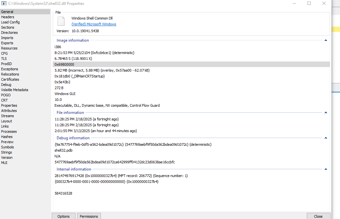Open the Layout page
This screenshot has height=219, width=340.
pos(25,121)
